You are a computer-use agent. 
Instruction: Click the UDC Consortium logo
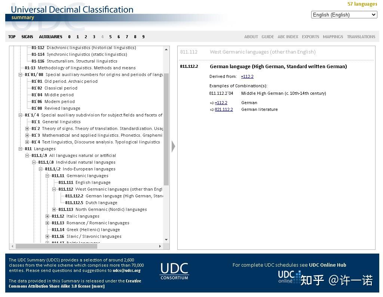pyautogui.click(x=174, y=270)
